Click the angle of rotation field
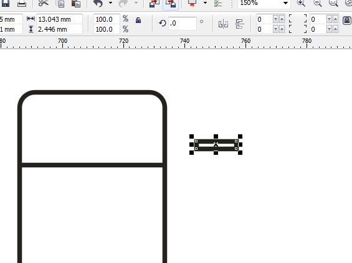352x263 pixels. (183, 23)
